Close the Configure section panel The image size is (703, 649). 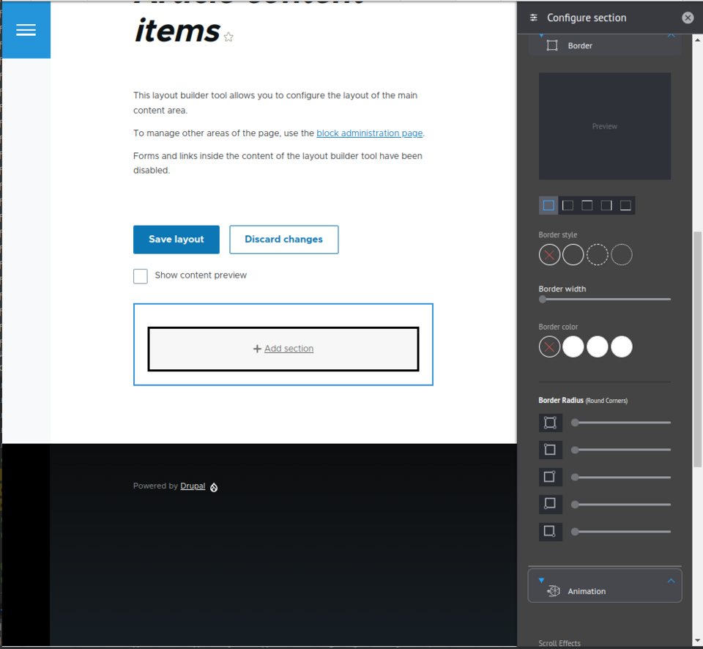point(688,18)
